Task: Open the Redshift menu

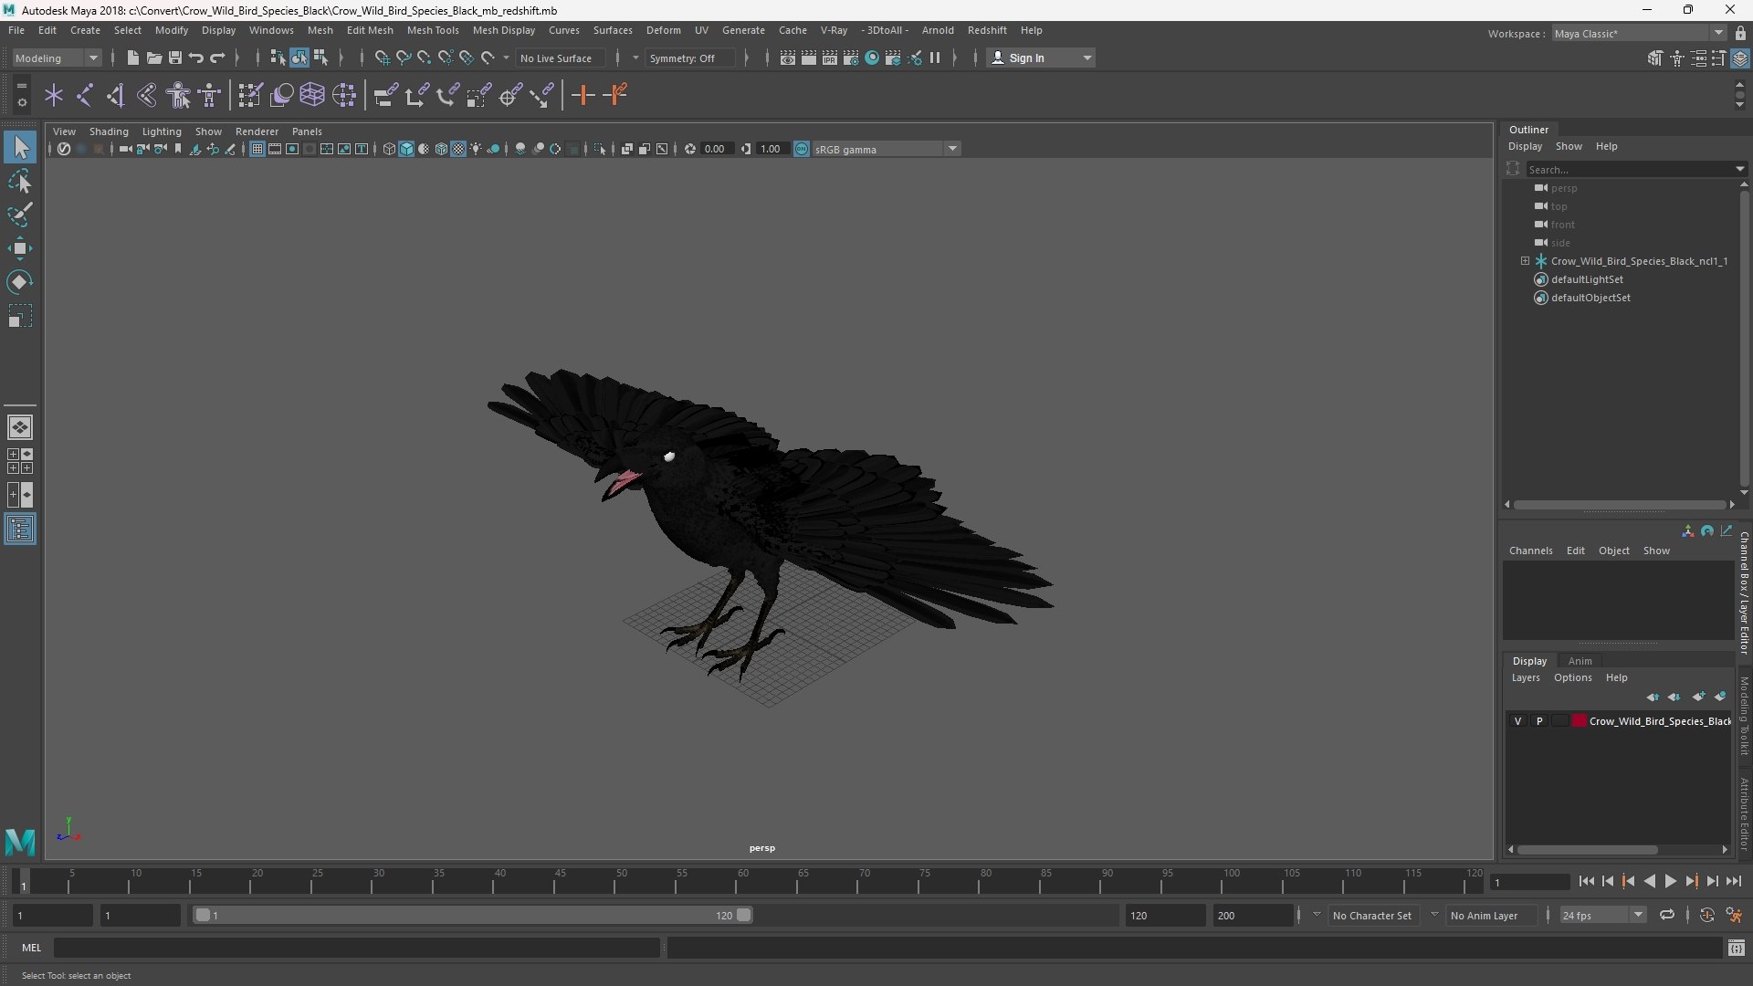Action: click(987, 30)
